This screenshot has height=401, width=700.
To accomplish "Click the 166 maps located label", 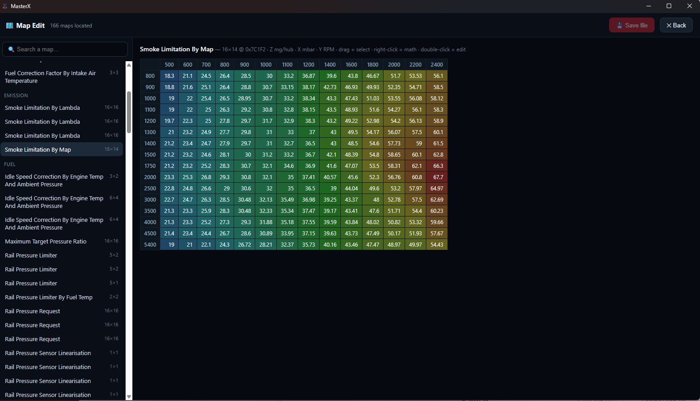I will [71, 26].
